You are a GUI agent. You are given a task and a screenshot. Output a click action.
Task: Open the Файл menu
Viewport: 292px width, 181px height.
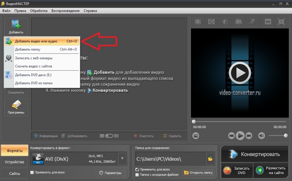[6, 11]
